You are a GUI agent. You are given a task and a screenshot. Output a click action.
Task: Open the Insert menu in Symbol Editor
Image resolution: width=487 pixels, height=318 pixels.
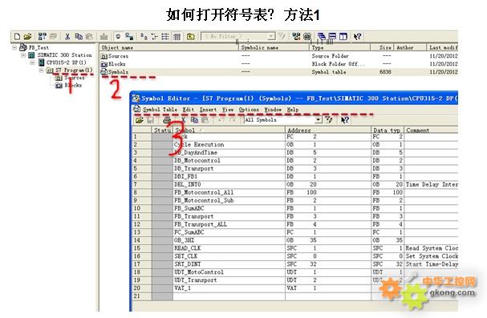click(x=208, y=110)
